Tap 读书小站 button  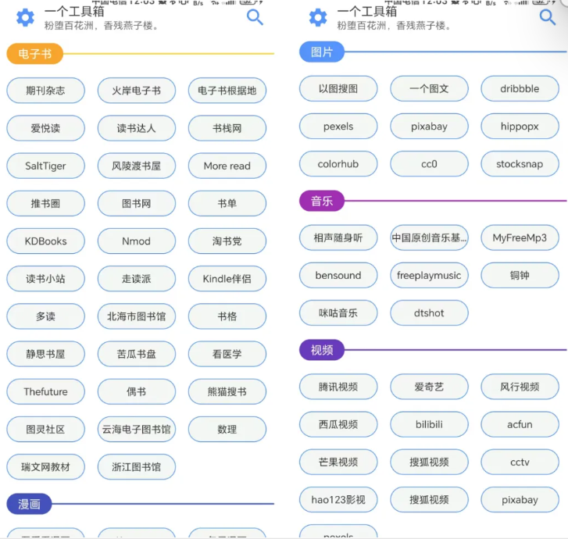[x=45, y=279]
